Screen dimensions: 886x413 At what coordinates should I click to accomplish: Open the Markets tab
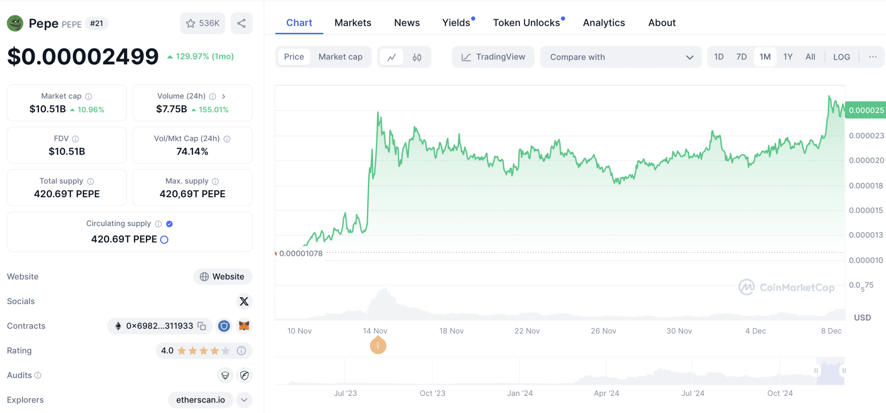pos(353,23)
